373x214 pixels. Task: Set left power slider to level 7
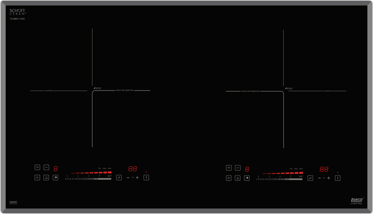tap(99, 179)
